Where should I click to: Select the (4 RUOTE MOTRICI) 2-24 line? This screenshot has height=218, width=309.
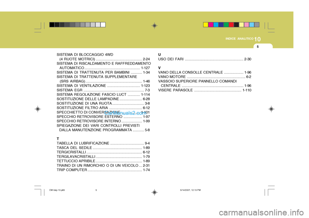(x=105, y=59)
